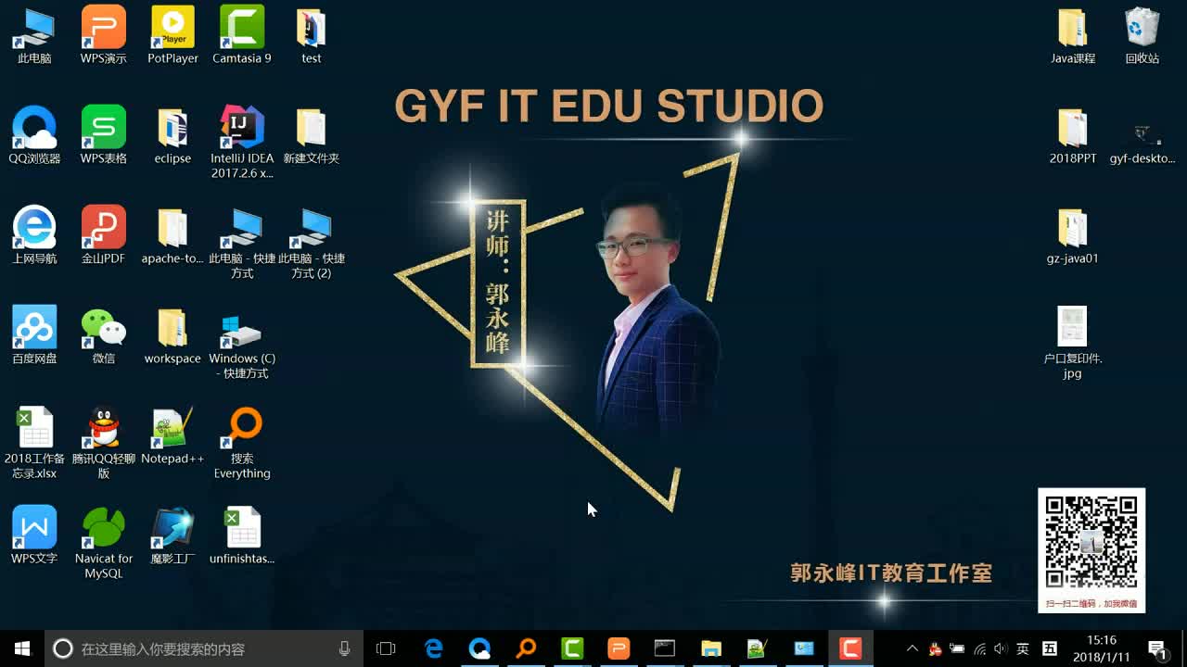Show hidden system tray icons

913,648
